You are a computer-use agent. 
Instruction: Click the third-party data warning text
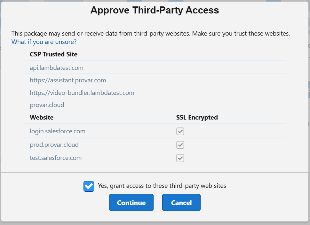tap(150, 33)
